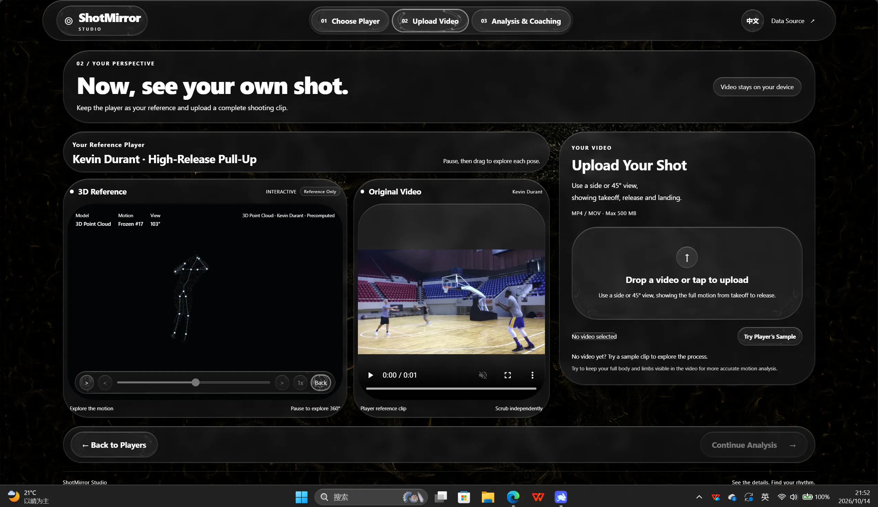Play the original Kevin Durant video
The height and width of the screenshot is (507, 878).
coord(370,375)
